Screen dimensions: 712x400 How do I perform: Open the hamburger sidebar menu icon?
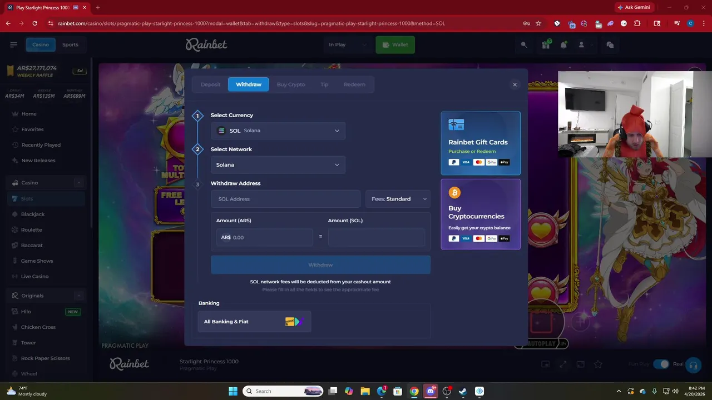(13, 44)
